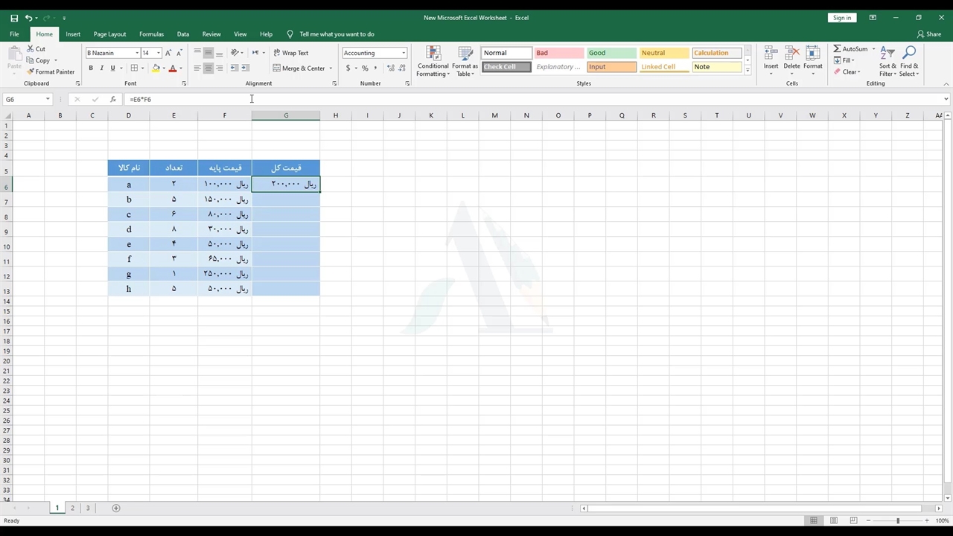Click the Format Painter tool
Screen dimensions: 953x536
(x=51, y=72)
